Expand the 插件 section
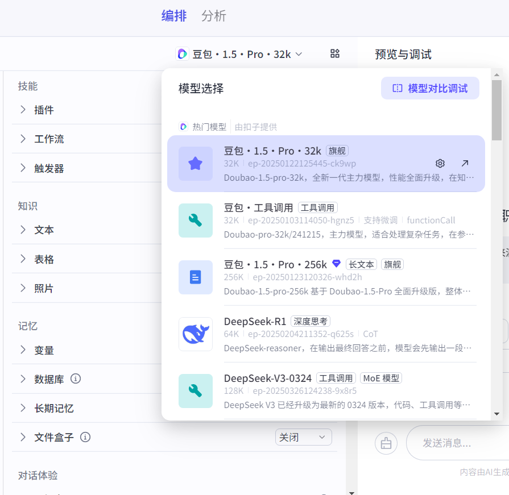 pyautogui.click(x=23, y=110)
